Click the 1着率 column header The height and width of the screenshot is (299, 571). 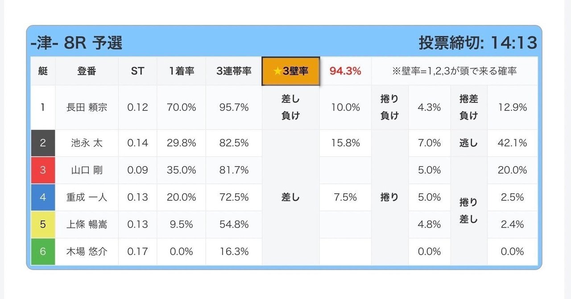pyautogui.click(x=181, y=71)
